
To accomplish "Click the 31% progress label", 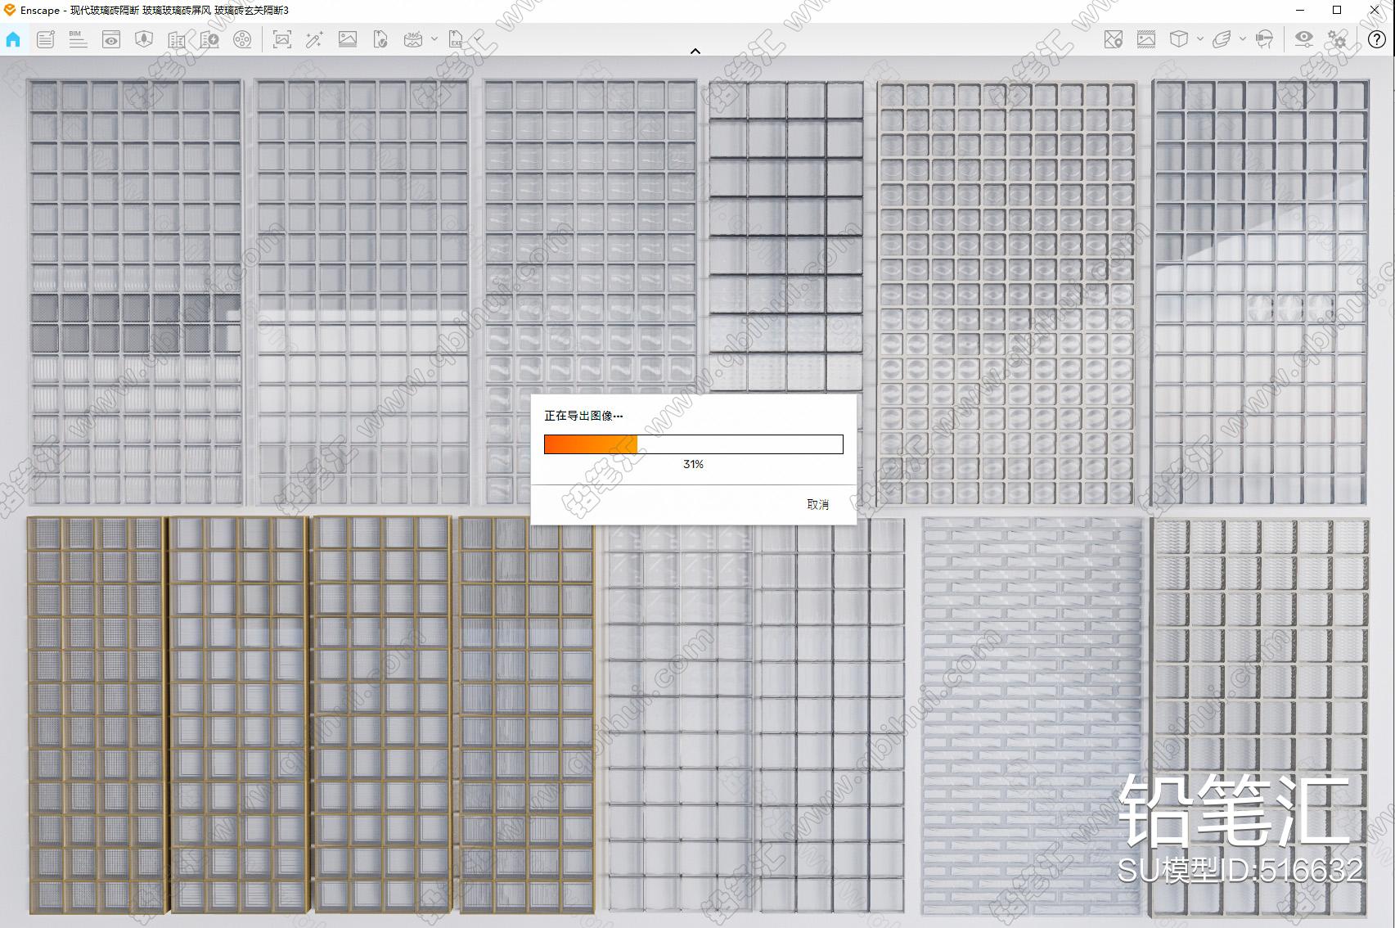I will click(693, 464).
